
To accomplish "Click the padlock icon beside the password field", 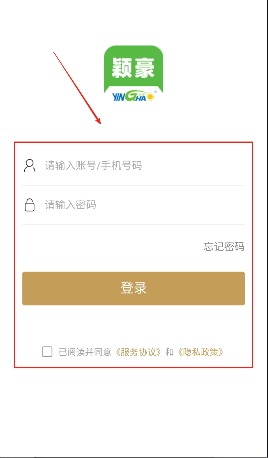I will [x=30, y=205].
